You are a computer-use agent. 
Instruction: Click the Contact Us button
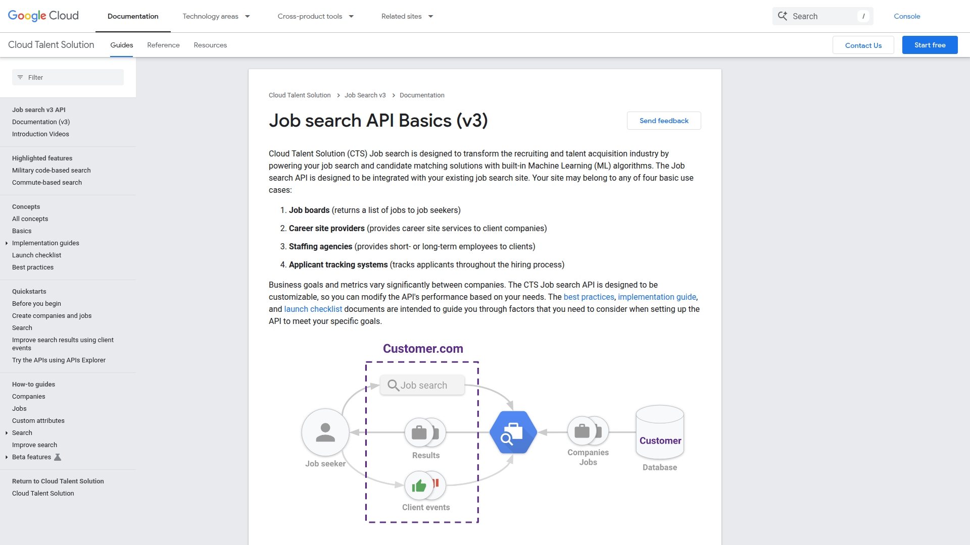click(x=863, y=45)
